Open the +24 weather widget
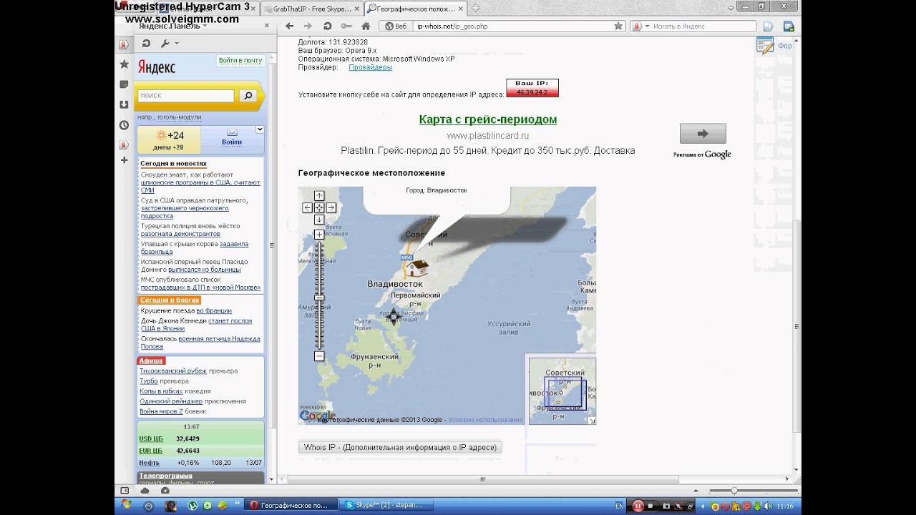Viewport: 916px width, 515px height. click(x=169, y=139)
